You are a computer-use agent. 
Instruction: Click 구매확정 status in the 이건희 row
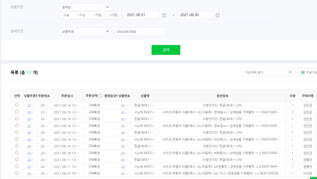click(x=94, y=173)
